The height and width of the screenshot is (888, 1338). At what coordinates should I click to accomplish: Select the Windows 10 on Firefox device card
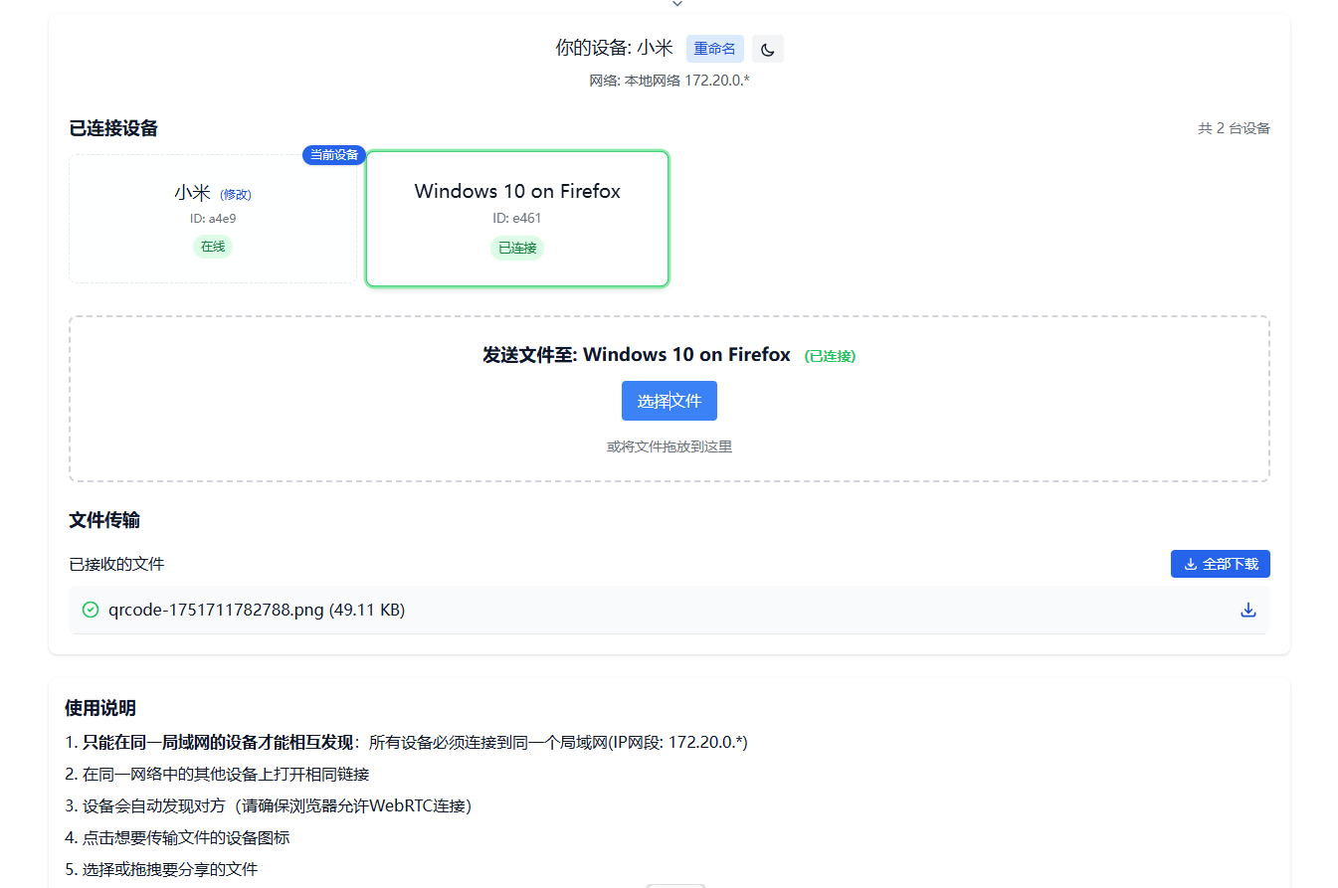tap(517, 218)
